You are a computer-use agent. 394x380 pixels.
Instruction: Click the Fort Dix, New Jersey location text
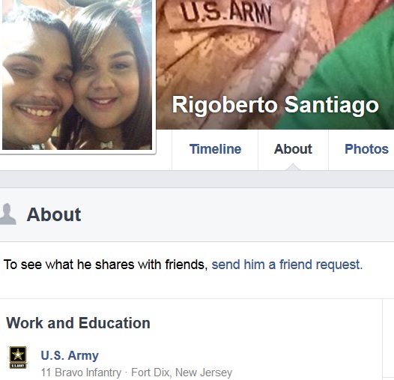coord(182,373)
